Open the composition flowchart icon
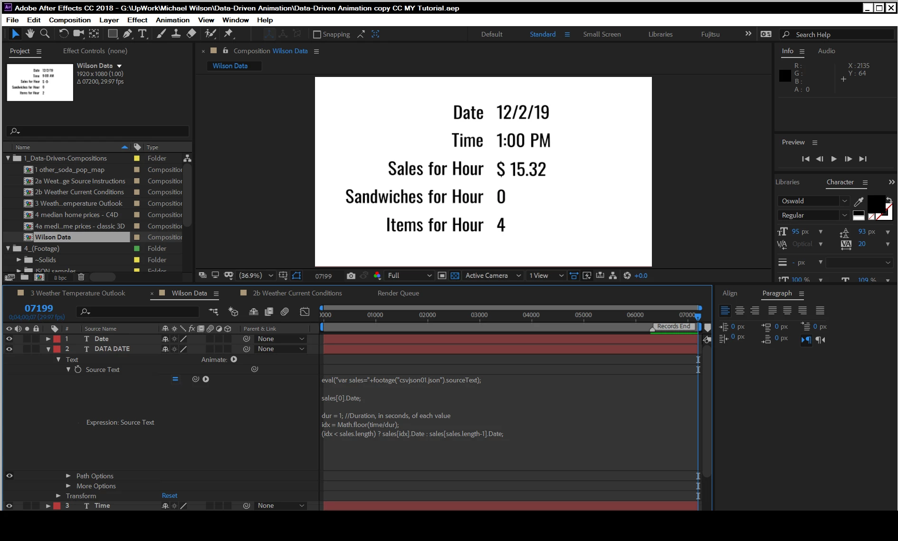 pos(612,275)
